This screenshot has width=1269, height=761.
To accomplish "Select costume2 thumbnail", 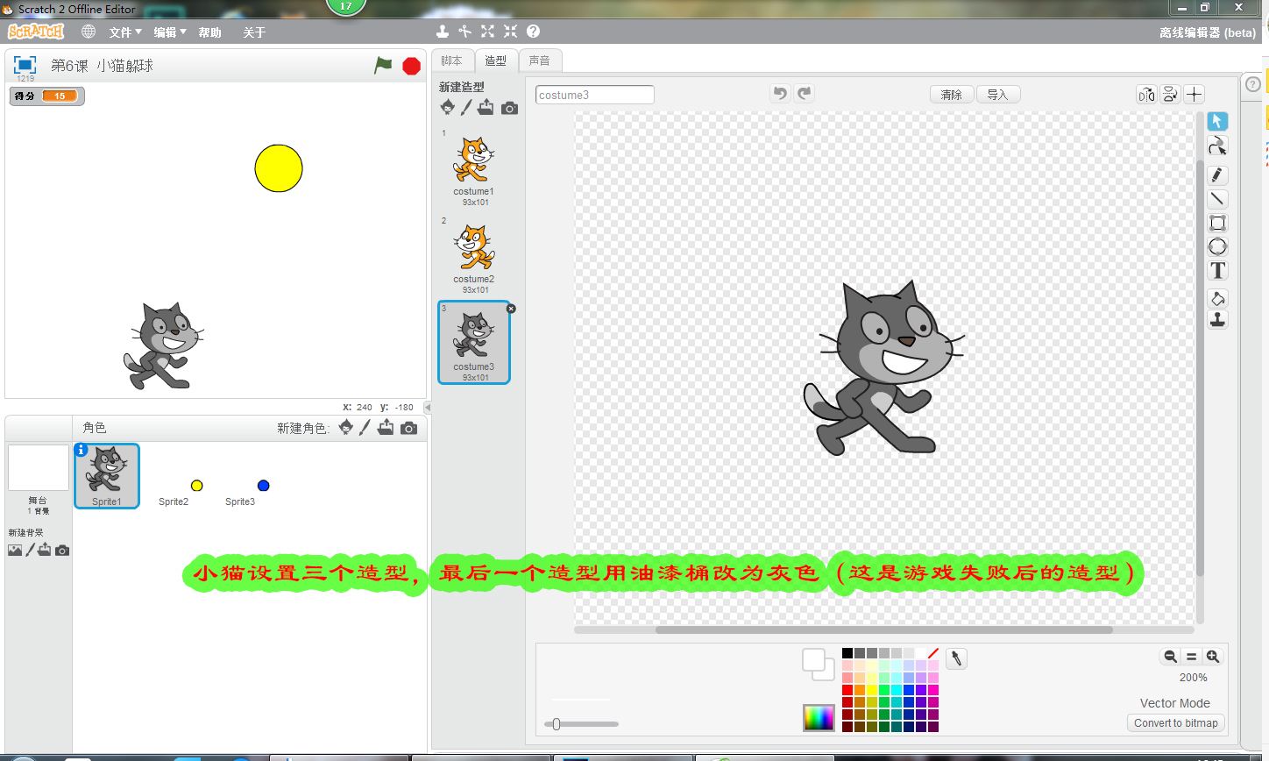I will (x=474, y=255).
